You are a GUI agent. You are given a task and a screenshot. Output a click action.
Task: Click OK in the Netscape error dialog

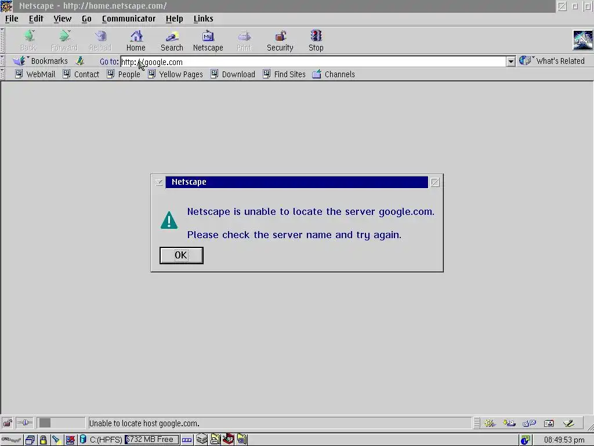tap(181, 256)
